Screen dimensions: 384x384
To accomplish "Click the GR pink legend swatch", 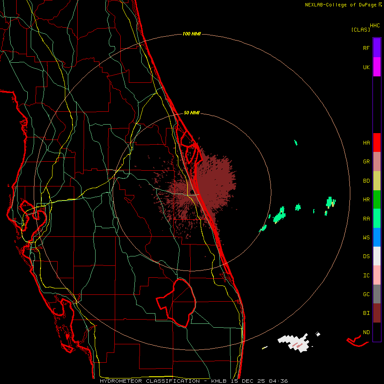I will [377, 161].
